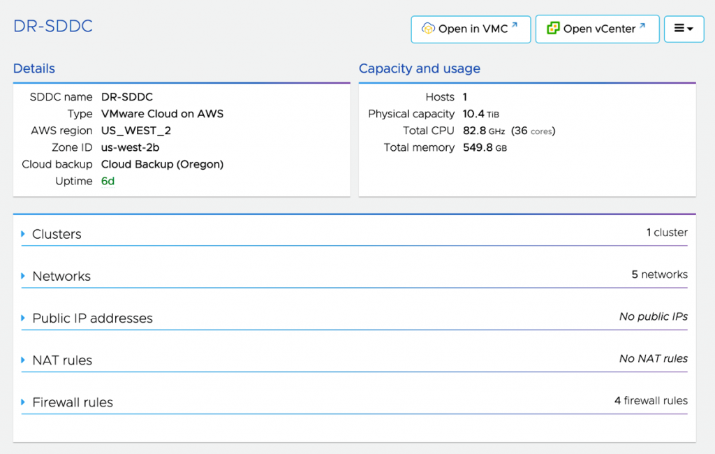Image resolution: width=715 pixels, height=454 pixels.
Task: Click the Open in VMC label
Action: coord(473,29)
